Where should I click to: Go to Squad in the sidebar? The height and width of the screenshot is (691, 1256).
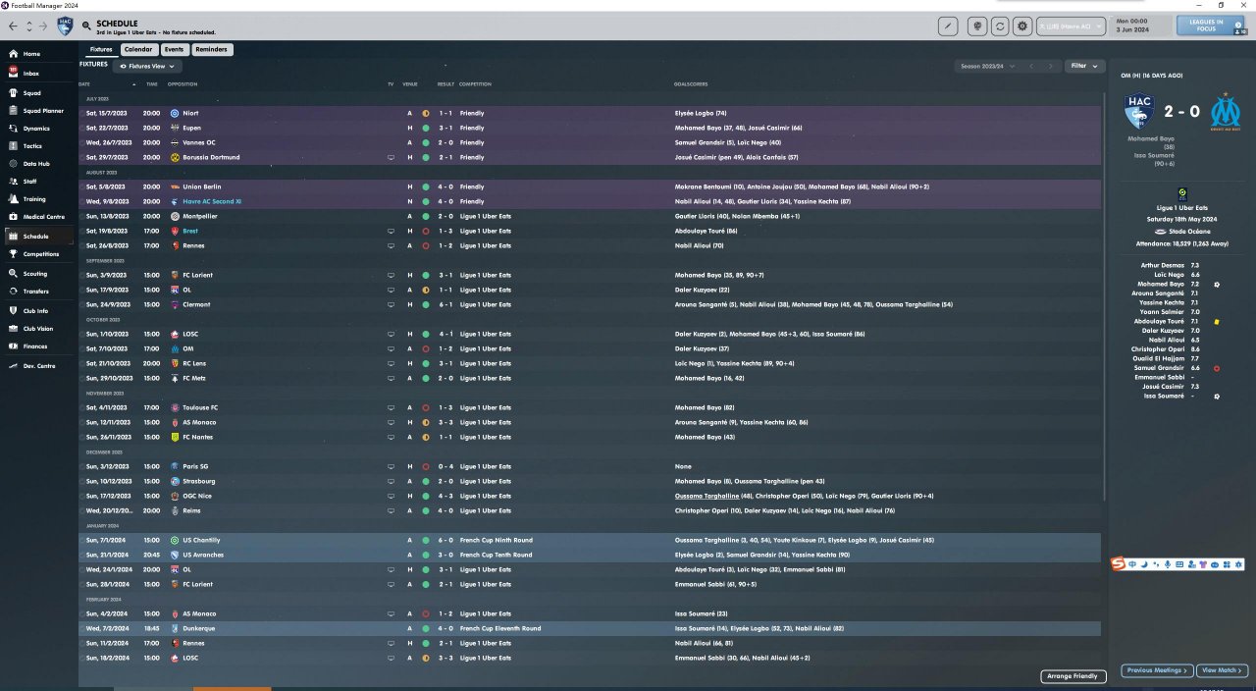pyautogui.click(x=39, y=93)
